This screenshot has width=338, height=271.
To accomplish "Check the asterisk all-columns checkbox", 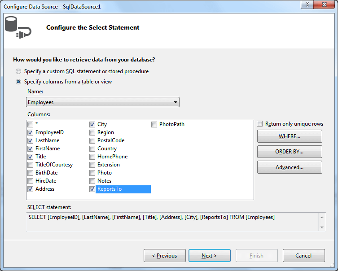I will click(x=30, y=124).
